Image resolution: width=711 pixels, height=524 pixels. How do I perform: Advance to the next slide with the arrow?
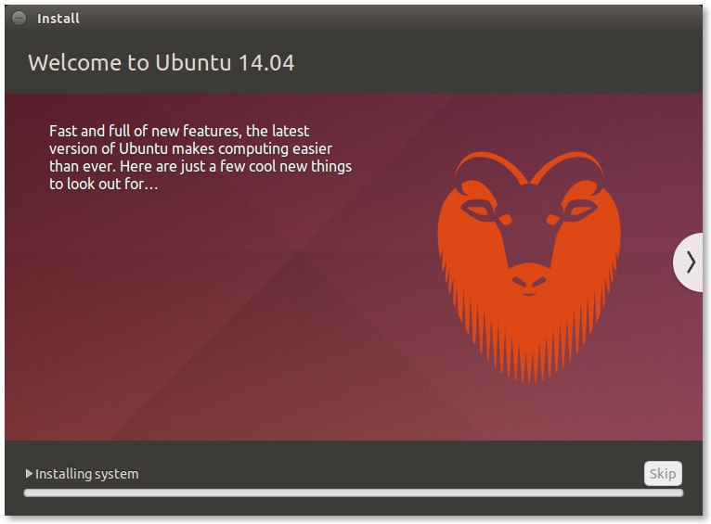[x=689, y=262]
